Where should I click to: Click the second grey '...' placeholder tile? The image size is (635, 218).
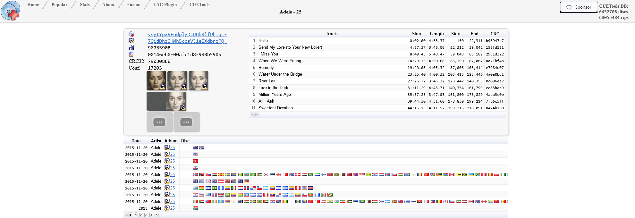coord(186,122)
